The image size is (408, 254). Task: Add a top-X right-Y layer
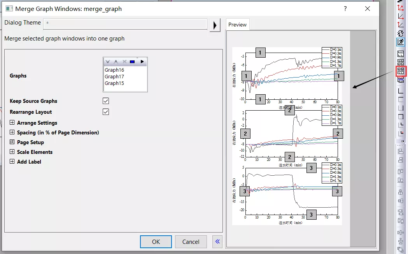401,116
